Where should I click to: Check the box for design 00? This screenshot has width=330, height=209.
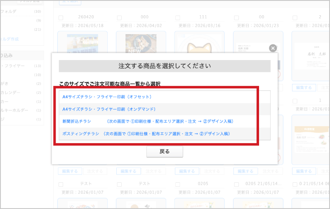pyautogui.click(x=236, y=18)
